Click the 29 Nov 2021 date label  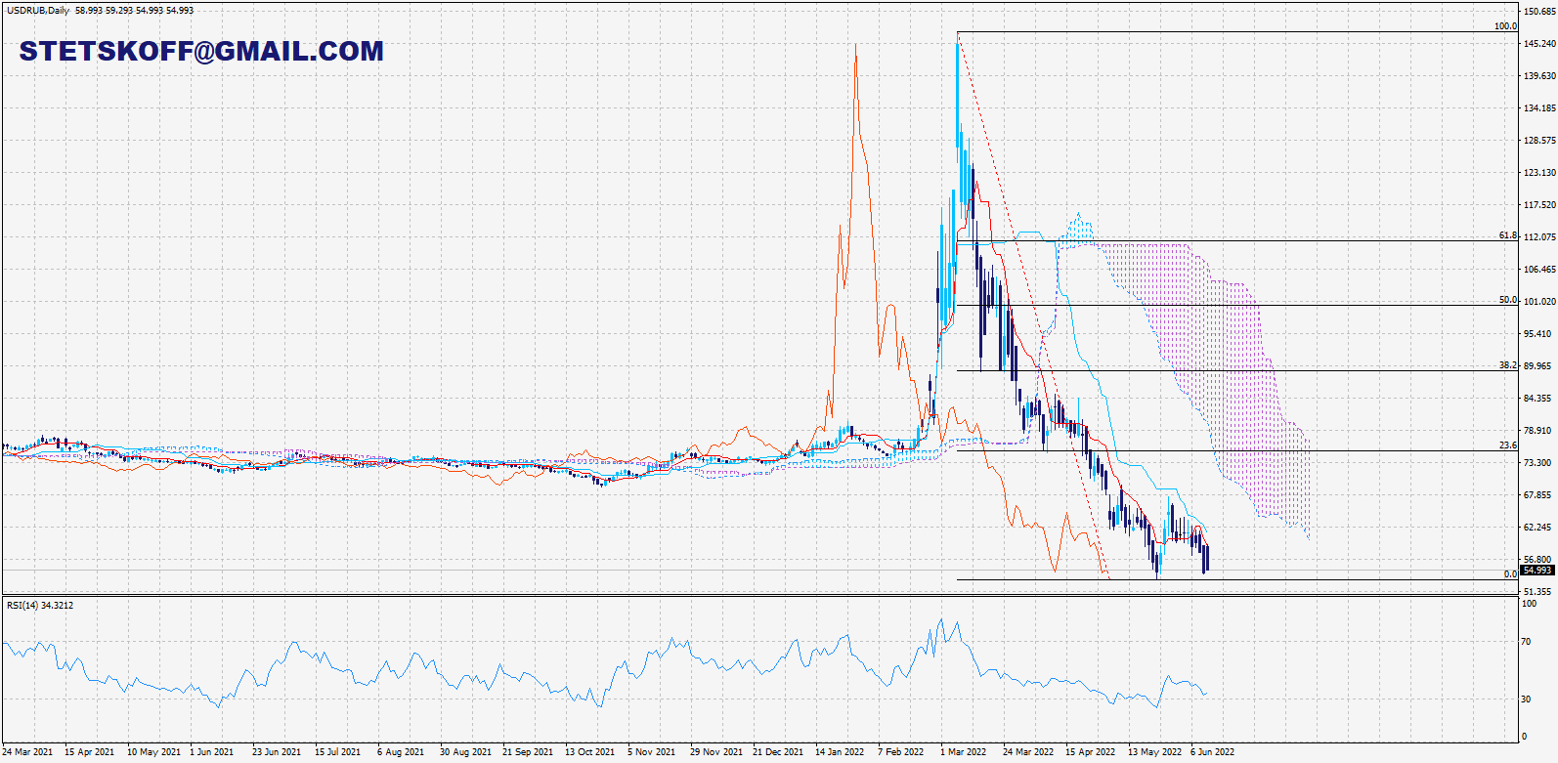[716, 752]
